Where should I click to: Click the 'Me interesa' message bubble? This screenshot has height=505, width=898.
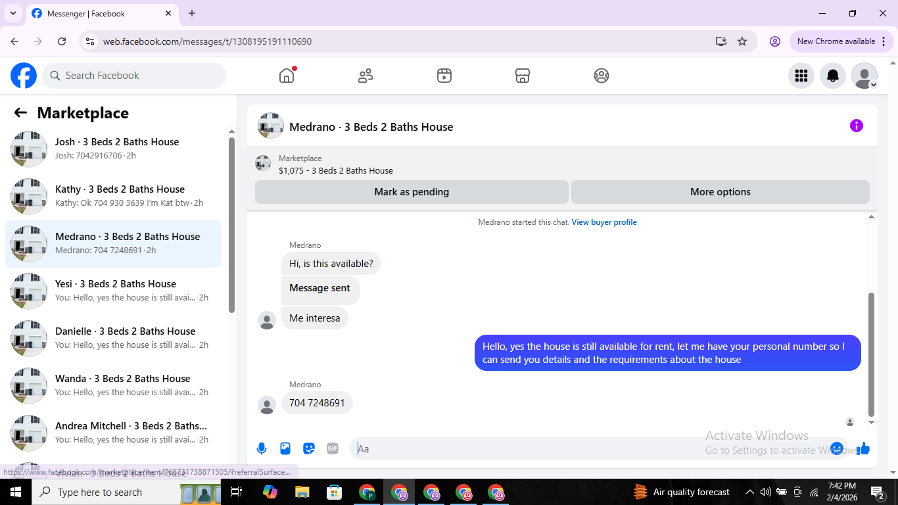click(x=315, y=318)
